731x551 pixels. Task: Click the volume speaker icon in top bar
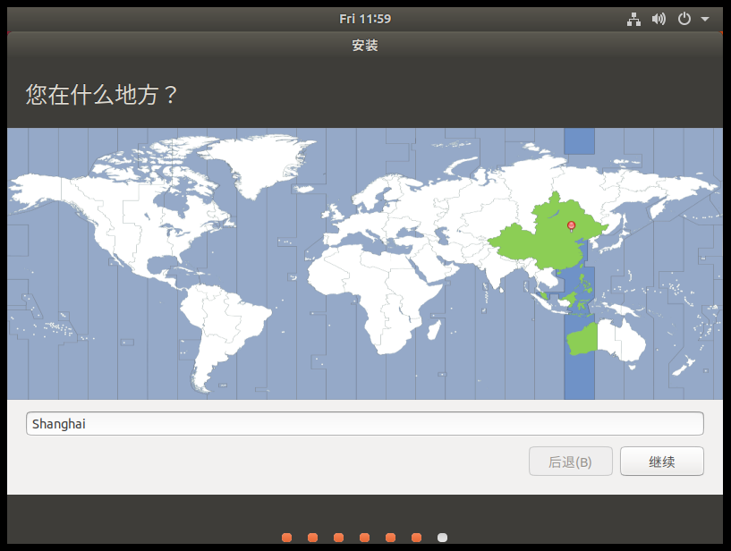pyautogui.click(x=659, y=18)
